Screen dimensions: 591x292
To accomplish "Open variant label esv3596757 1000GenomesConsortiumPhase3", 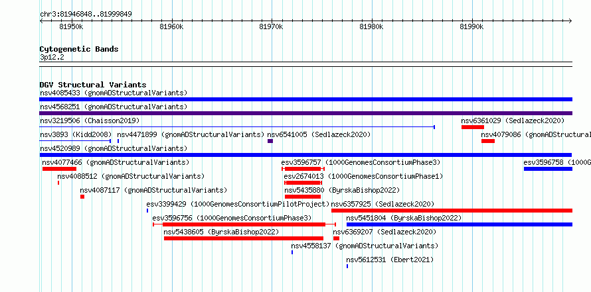I will pyautogui.click(x=361, y=163).
